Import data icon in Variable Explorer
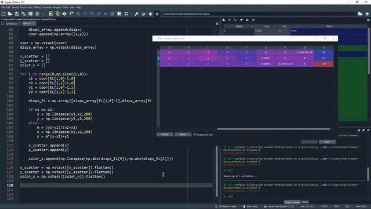Screen dimensions: 371x209 click(224, 20)
